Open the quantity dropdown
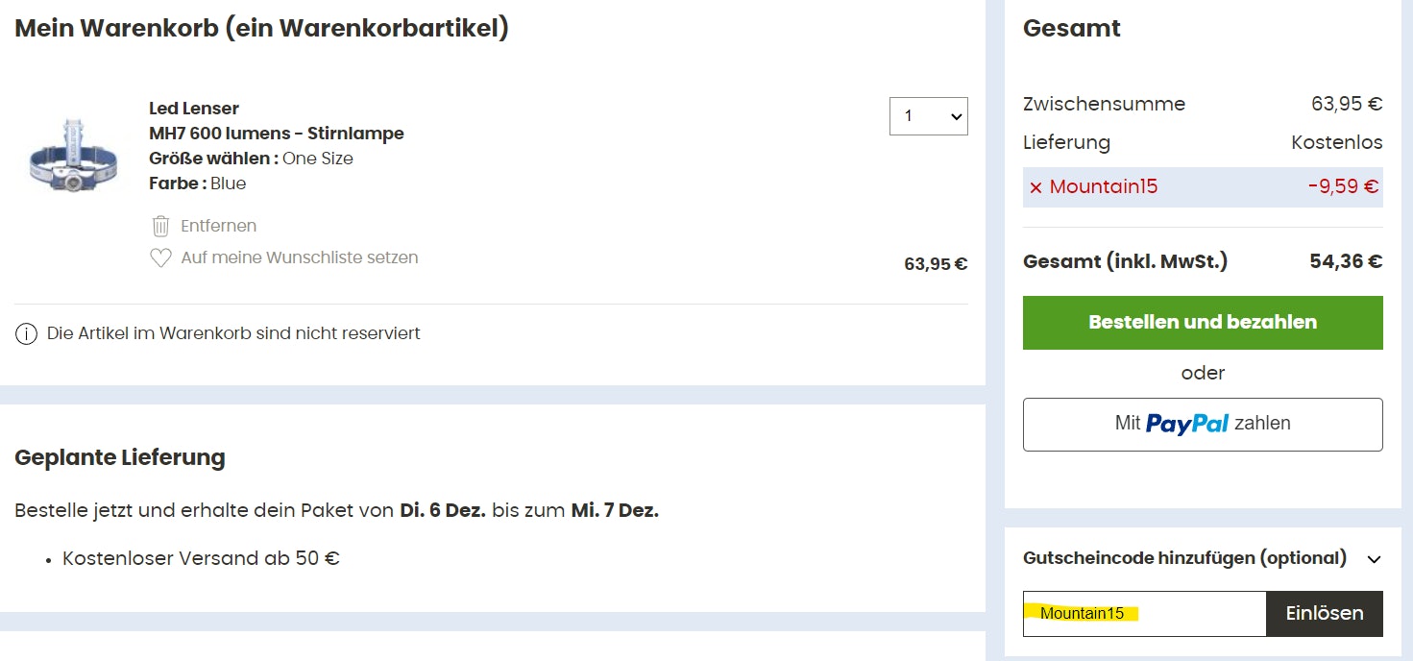 [x=928, y=116]
